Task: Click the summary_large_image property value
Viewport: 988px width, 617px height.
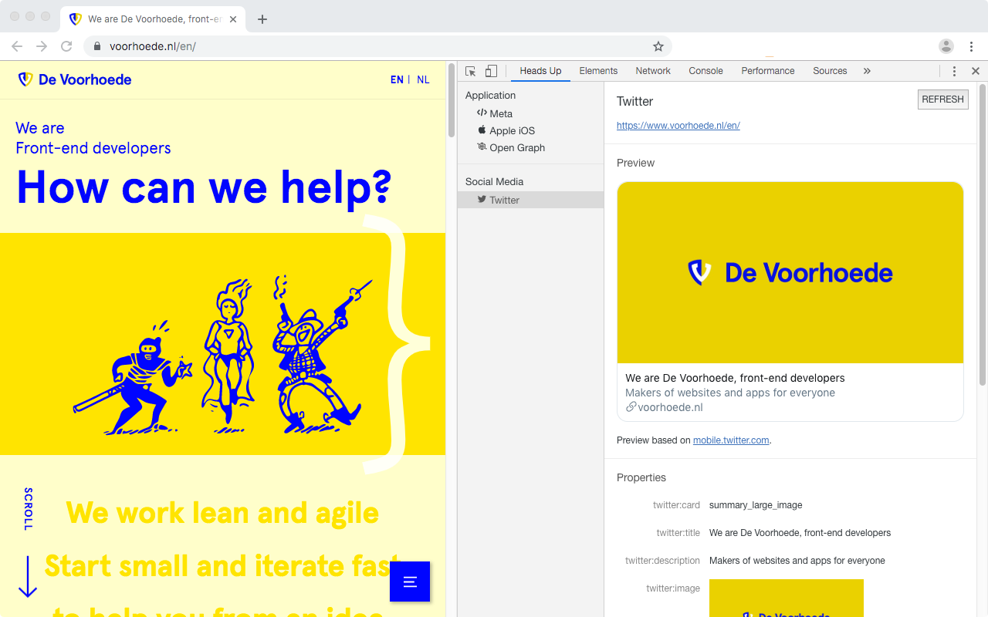Action: tap(756, 505)
